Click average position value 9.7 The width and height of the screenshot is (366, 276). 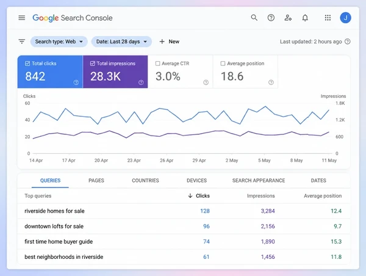338,226
